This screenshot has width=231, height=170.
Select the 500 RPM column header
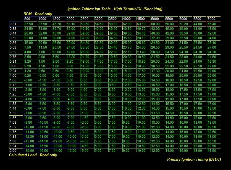tap(30, 19)
